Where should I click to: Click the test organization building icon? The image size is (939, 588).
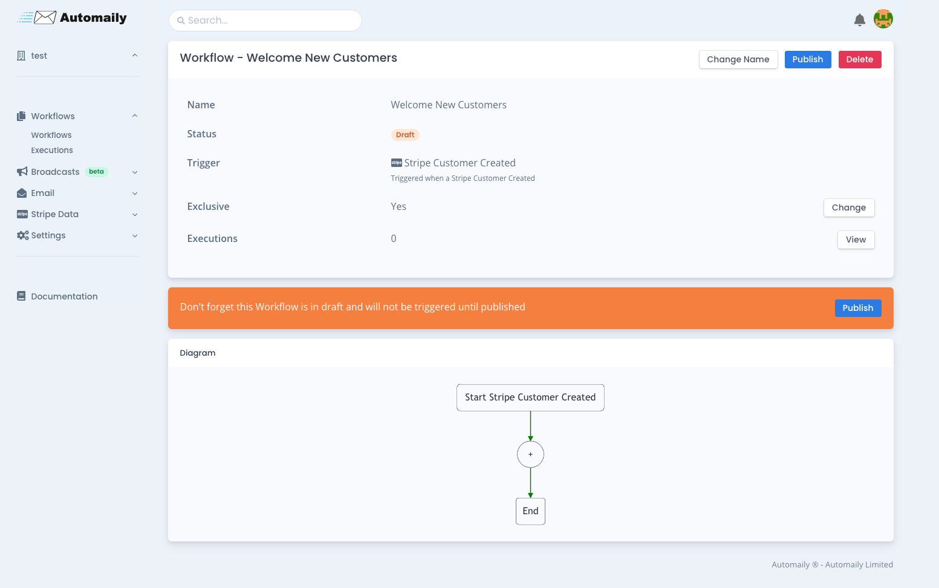21,56
